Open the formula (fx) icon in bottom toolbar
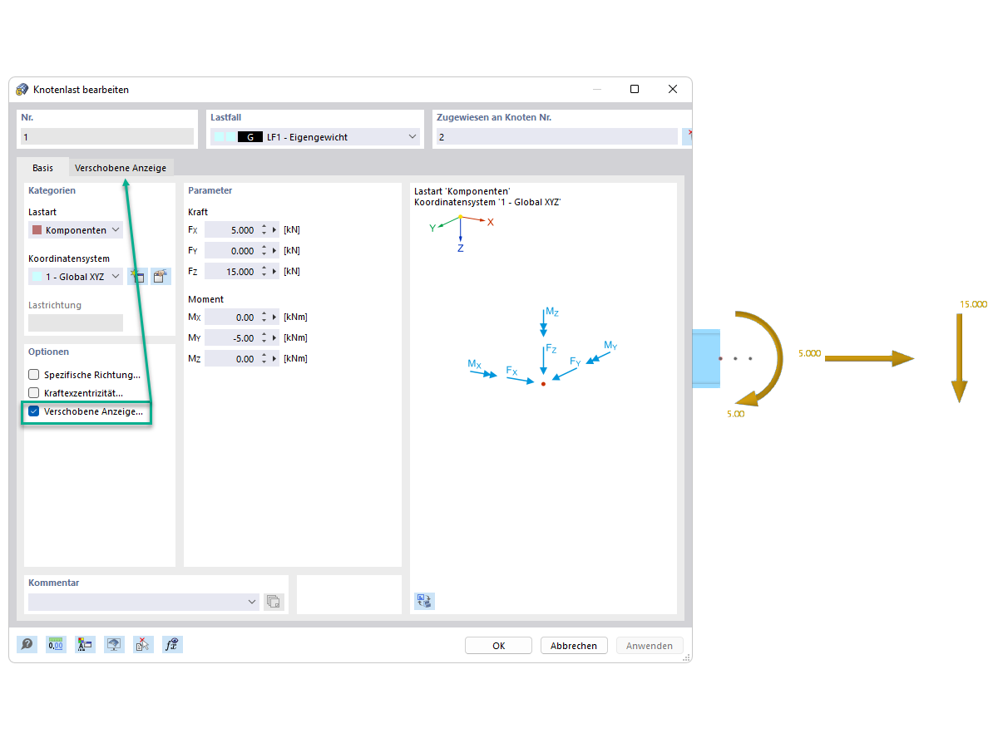Image resolution: width=998 pixels, height=748 pixels. pyautogui.click(x=172, y=644)
